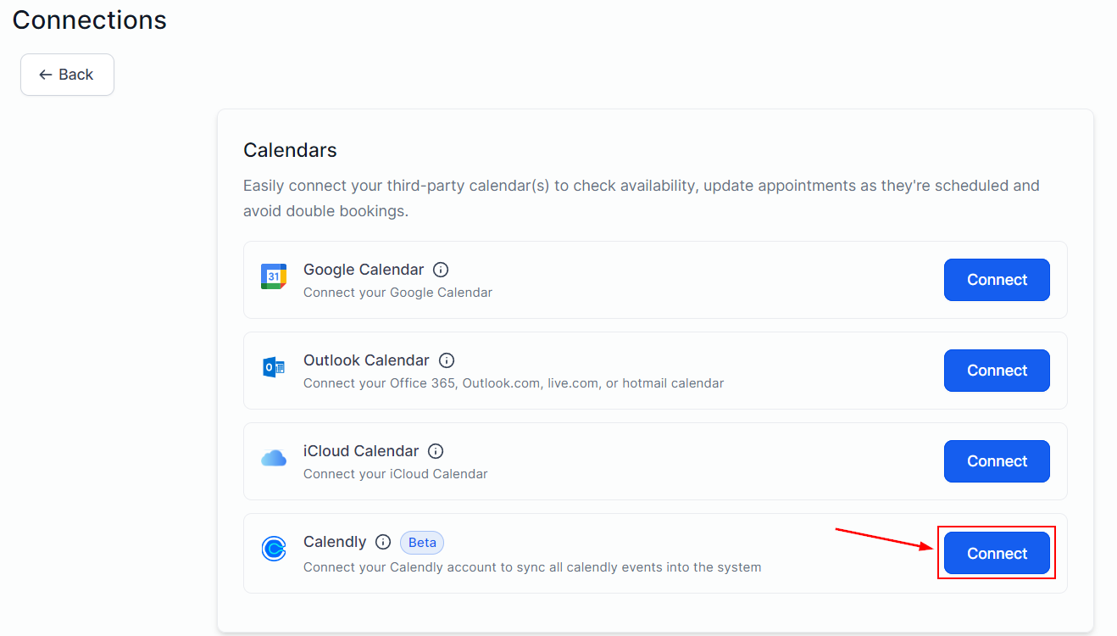1117x636 pixels.
Task: Open the Google Calendar info tooltip icon
Action: 440,269
